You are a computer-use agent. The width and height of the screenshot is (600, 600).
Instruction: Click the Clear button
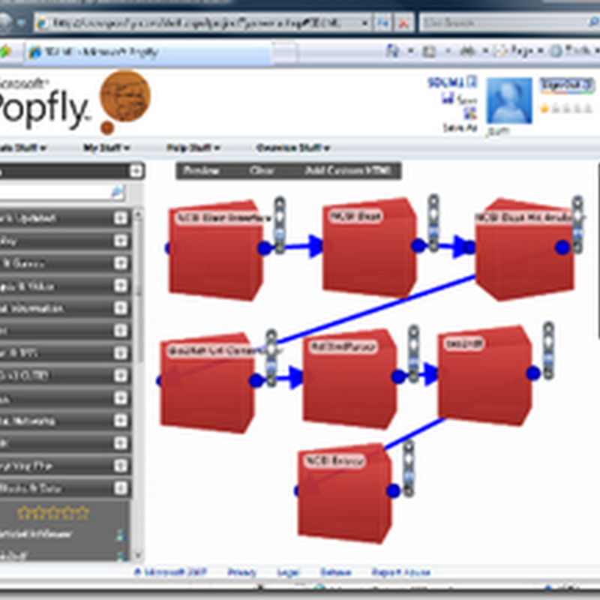[262, 171]
